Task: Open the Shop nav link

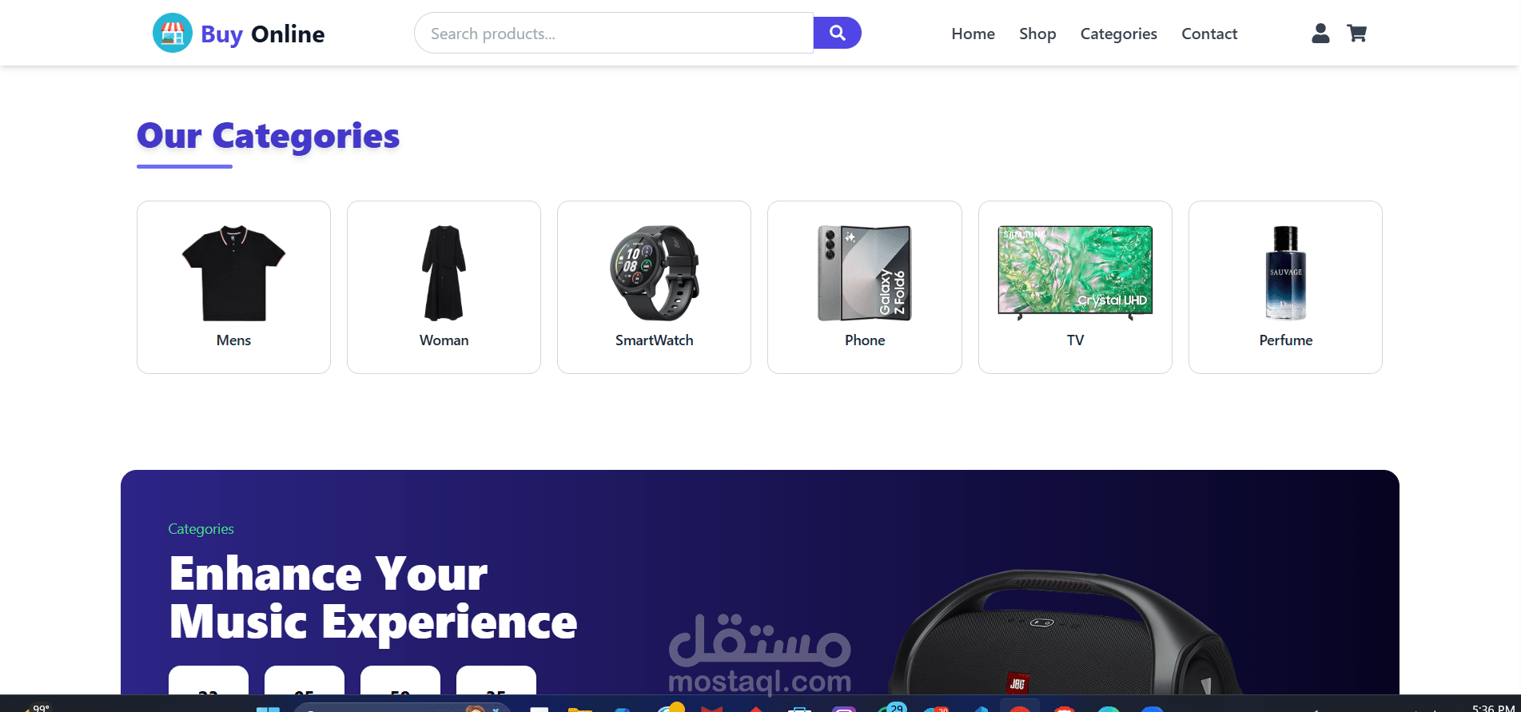Action: [x=1037, y=34]
